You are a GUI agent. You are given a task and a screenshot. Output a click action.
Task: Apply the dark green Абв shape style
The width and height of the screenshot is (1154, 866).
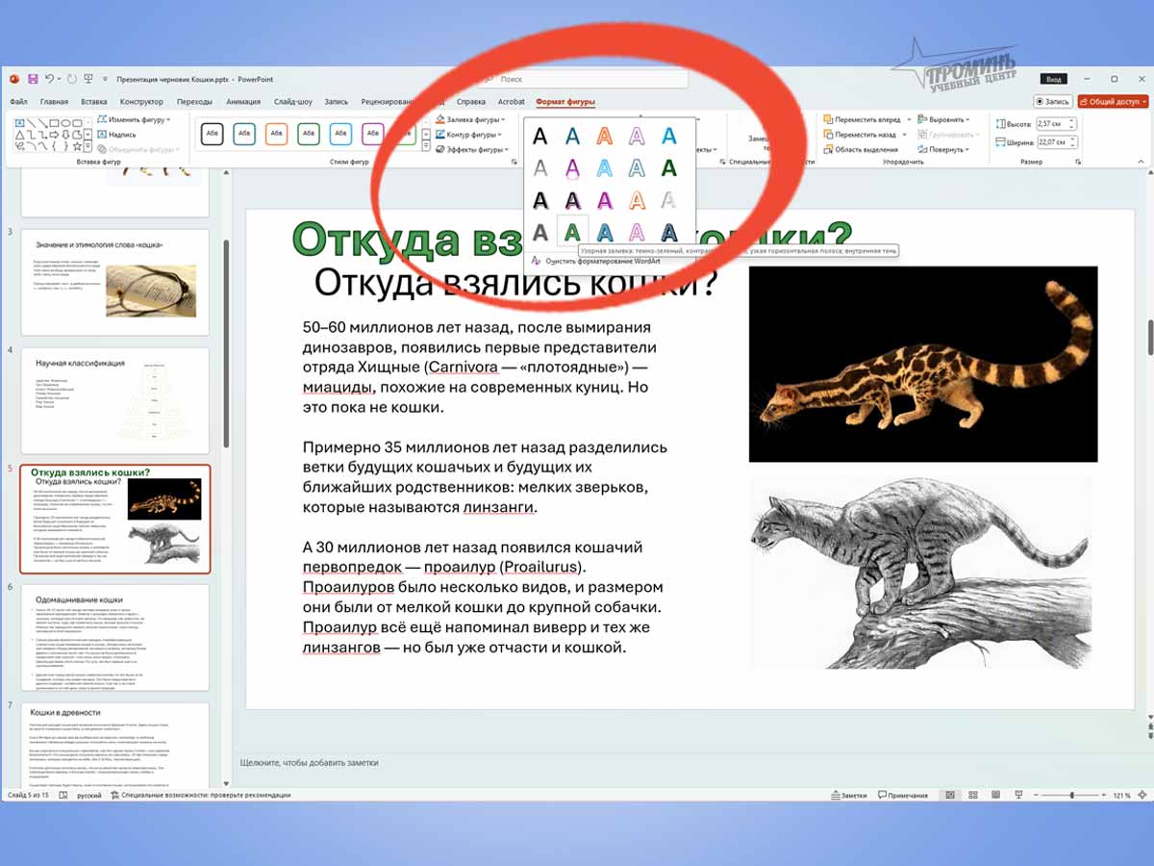click(309, 134)
